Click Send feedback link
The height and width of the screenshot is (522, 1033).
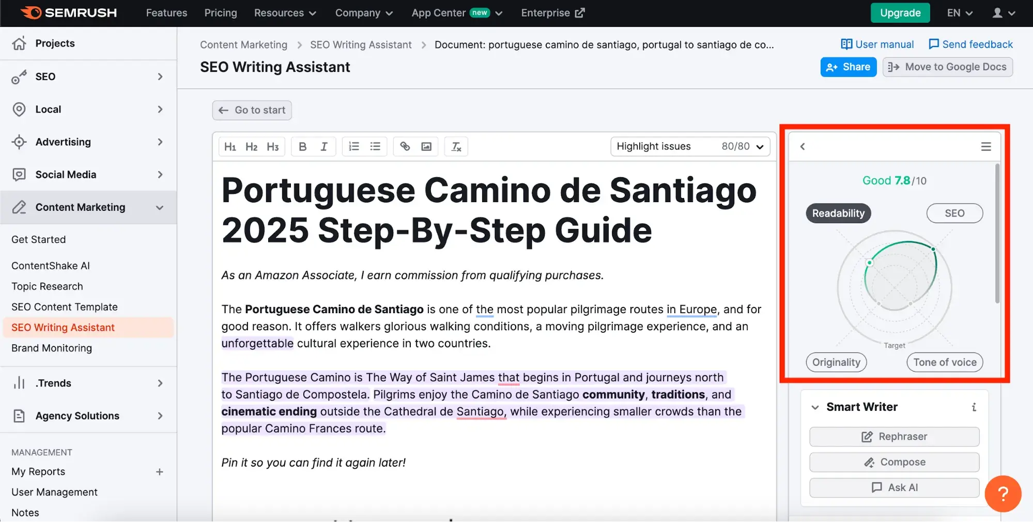(x=970, y=44)
